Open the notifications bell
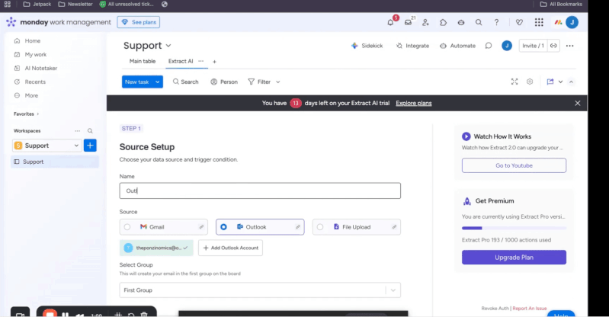609x317 pixels. point(391,23)
